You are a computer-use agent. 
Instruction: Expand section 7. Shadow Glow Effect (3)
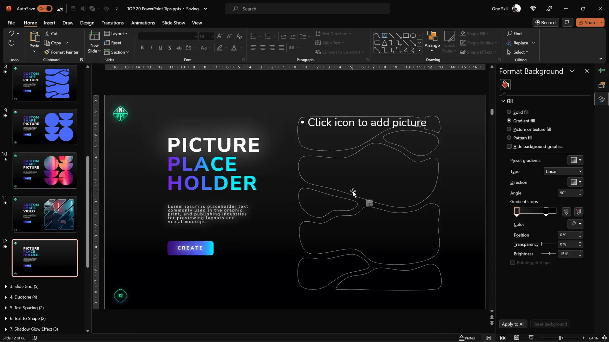(x=6, y=329)
